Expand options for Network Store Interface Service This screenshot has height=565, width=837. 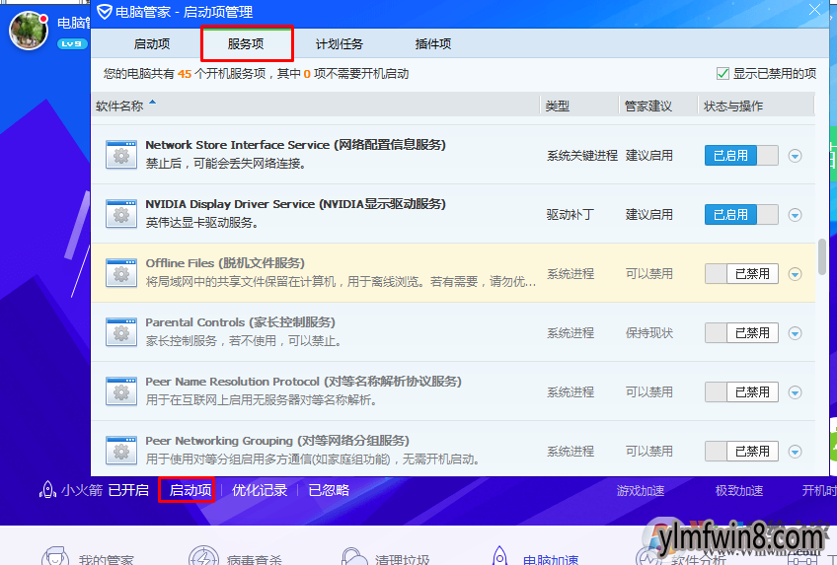tap(795, 156)
